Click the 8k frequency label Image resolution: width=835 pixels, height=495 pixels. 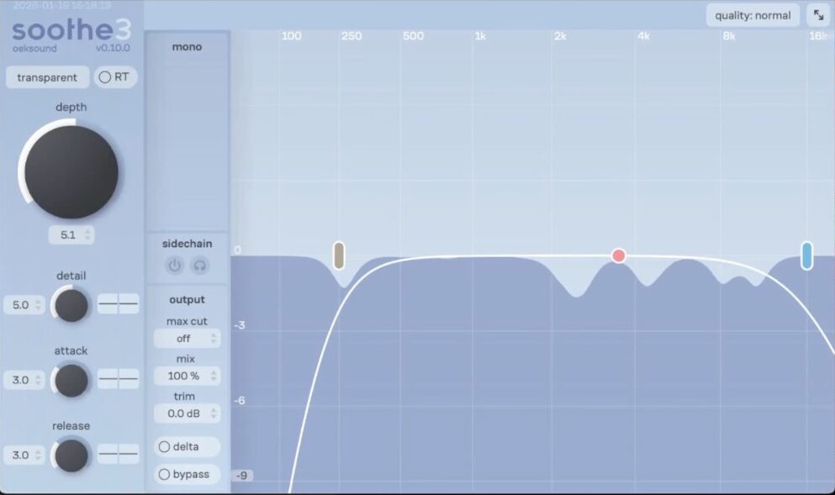(729, 36)
